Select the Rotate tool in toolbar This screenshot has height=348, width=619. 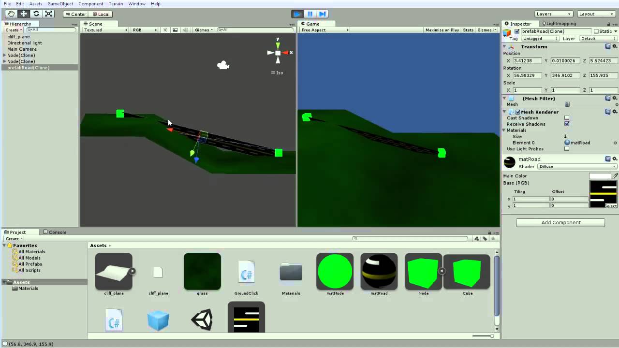pos(36,14)
